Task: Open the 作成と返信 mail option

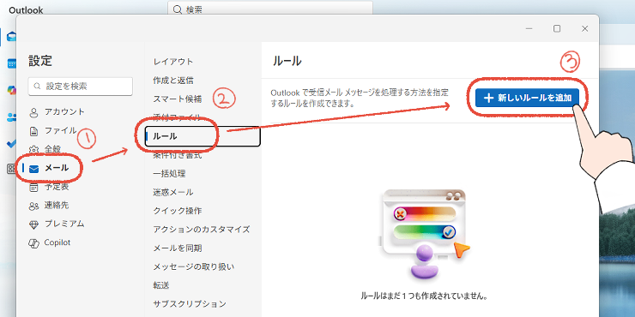Action: pyautogui.click(x=173, y=80)
